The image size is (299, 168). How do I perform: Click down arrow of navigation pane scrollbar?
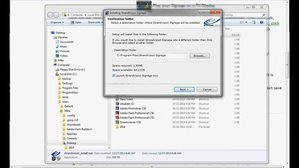pyautogui.click(x=109, y=148)
